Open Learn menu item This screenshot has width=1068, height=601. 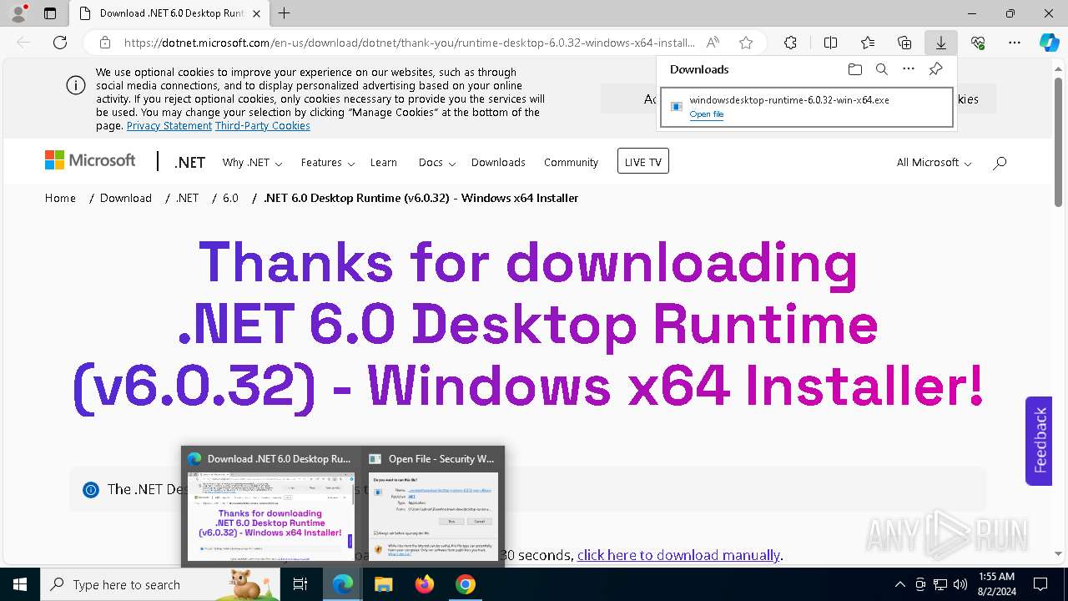[x=384, y=163]
